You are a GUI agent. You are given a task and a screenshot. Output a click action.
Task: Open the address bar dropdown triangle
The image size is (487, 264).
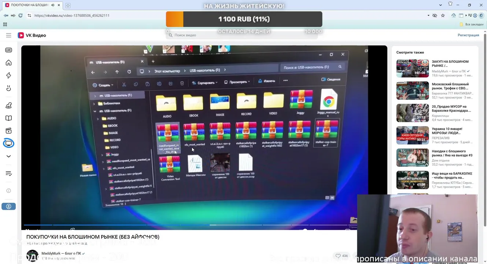tap(428, 15)
